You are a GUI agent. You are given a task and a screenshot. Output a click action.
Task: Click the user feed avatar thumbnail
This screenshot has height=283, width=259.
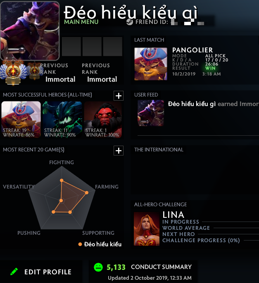point(151,113)
